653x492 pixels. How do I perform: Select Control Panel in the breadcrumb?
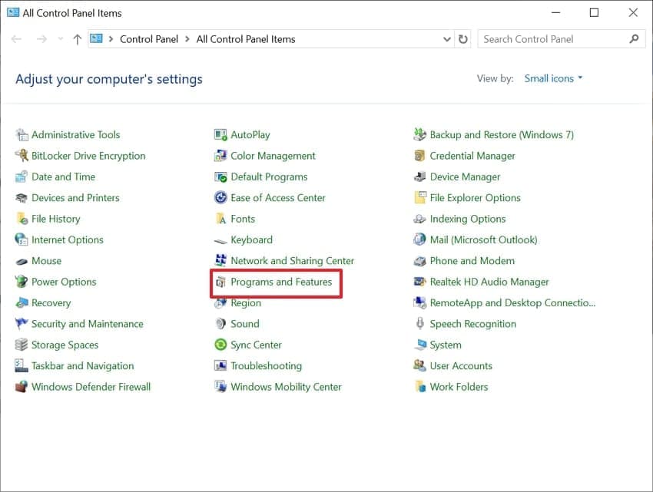tap(149, 38)
